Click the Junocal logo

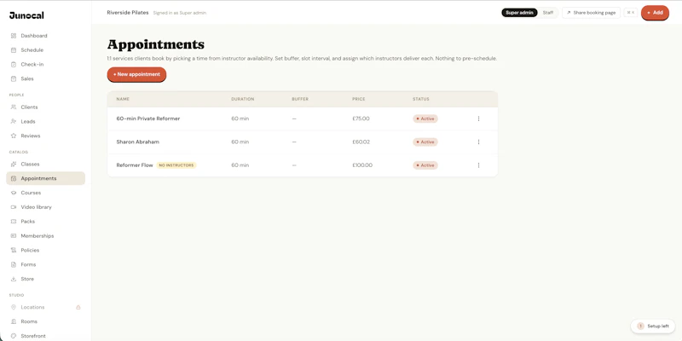(26, 15)
